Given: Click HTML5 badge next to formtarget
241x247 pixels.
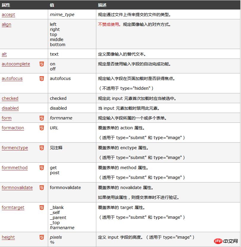Looking at the screenshot, I should 42,207.
